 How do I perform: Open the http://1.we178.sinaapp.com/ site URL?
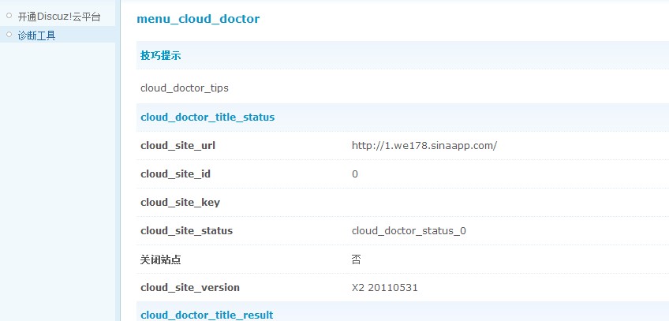pos(424,145)
